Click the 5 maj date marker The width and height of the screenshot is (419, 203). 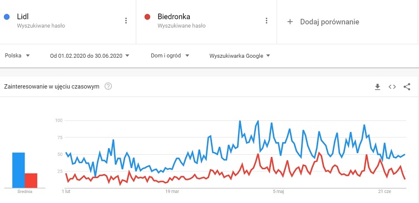pyautogui.click(x=278, y=191)
